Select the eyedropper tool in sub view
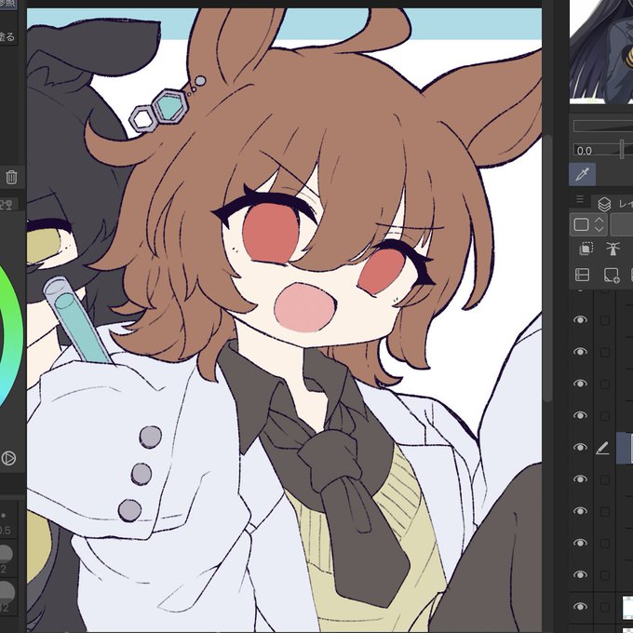Screen dimensions: 633x633 pyautogui.click(x=582, y=174)
